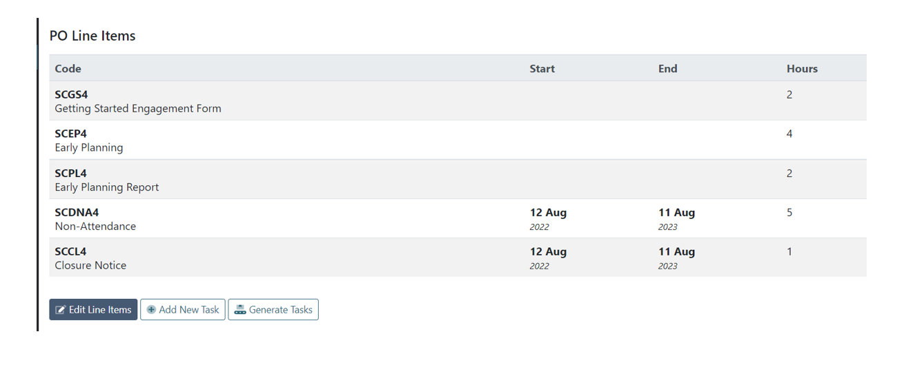Click the Generate Tasks button
The width and height of the screenshot is (915, 365).
pyautogui.click(x=273, y=309)
